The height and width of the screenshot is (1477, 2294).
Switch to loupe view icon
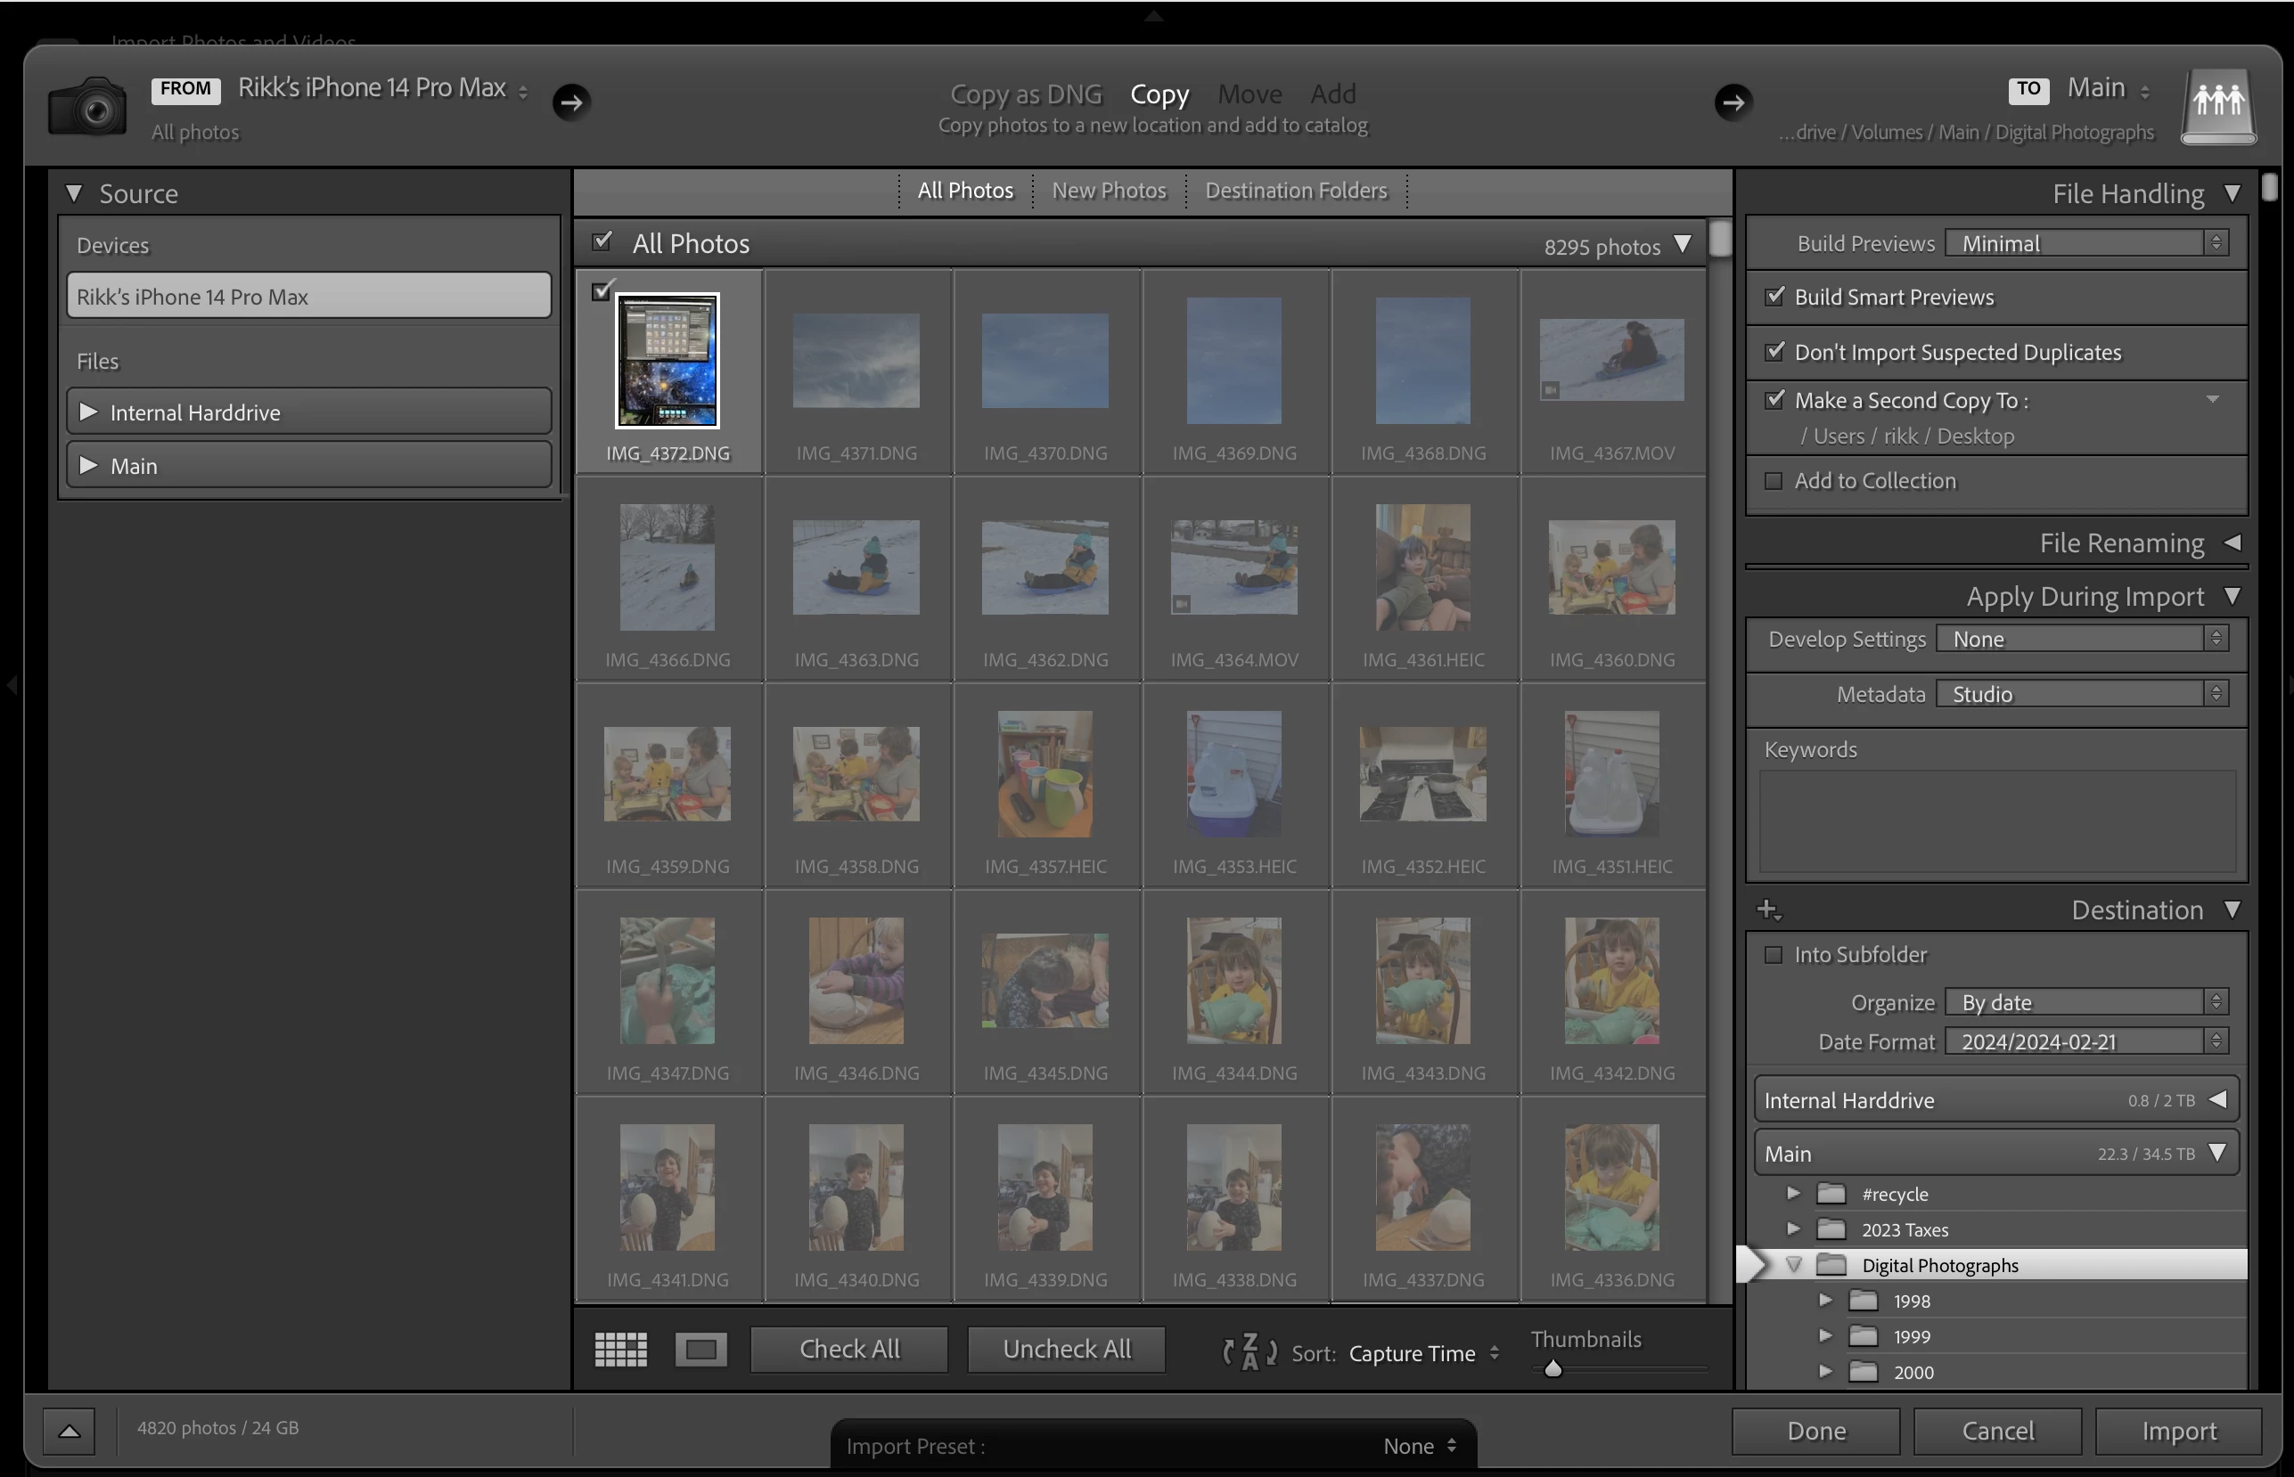coord(700,1350)
